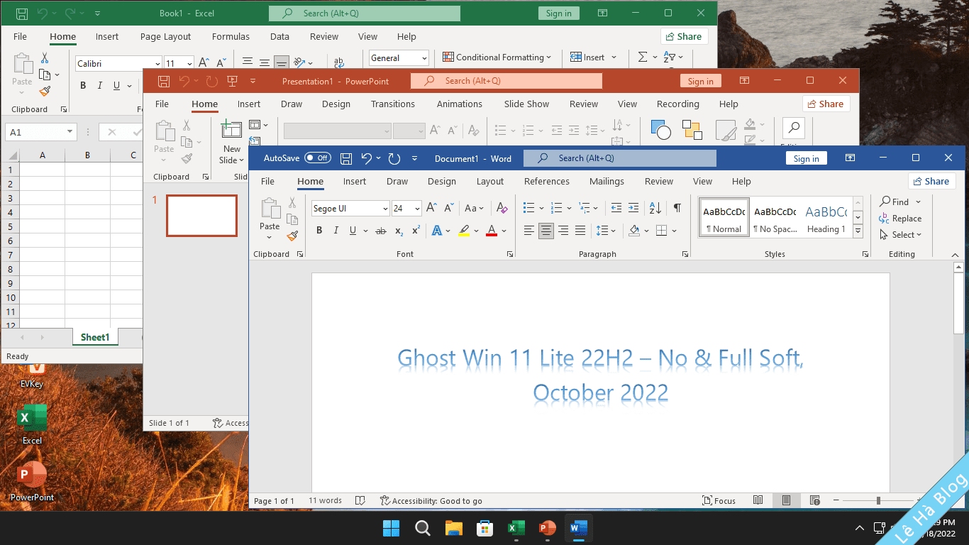969x545 pixels.
Task: Click the Copy icon in Word clipboard group
Action: [292, 219]
